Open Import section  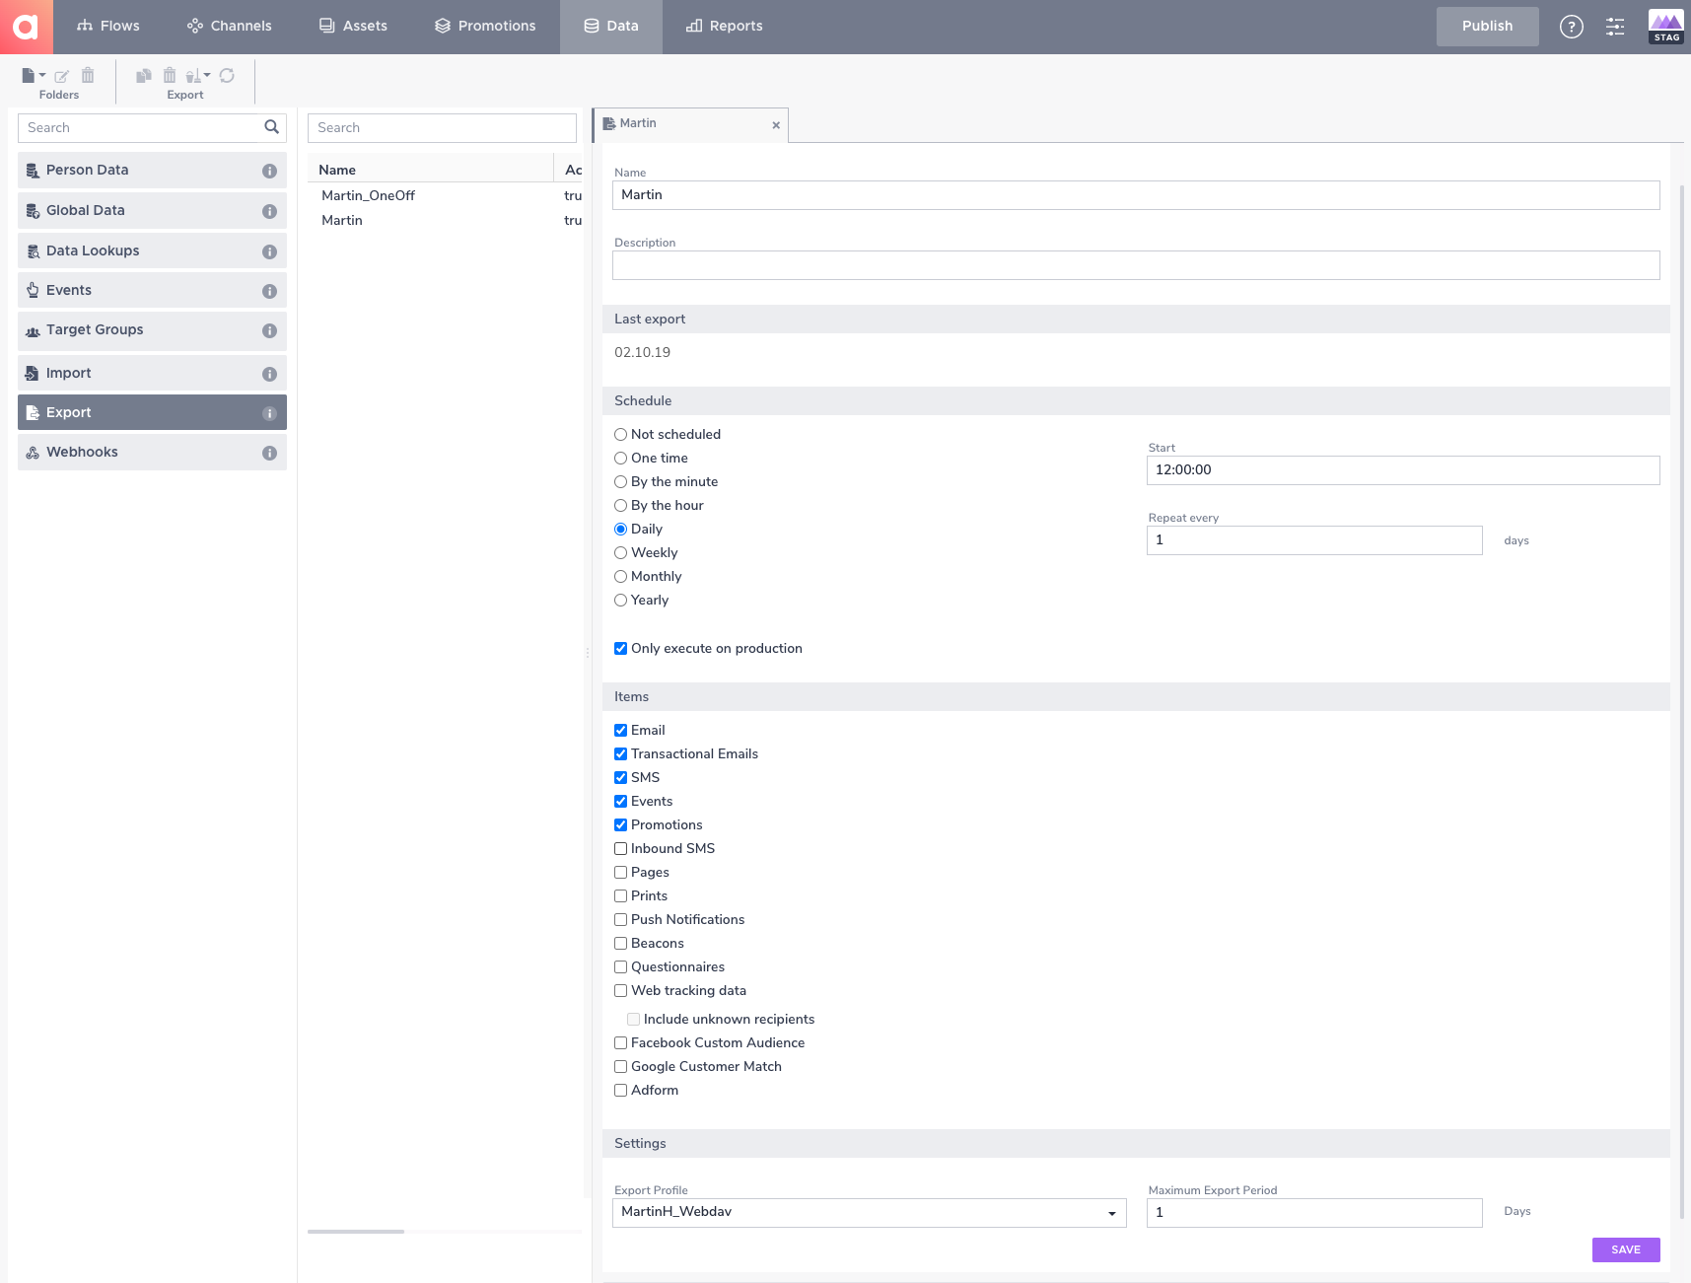click(152, 374)
